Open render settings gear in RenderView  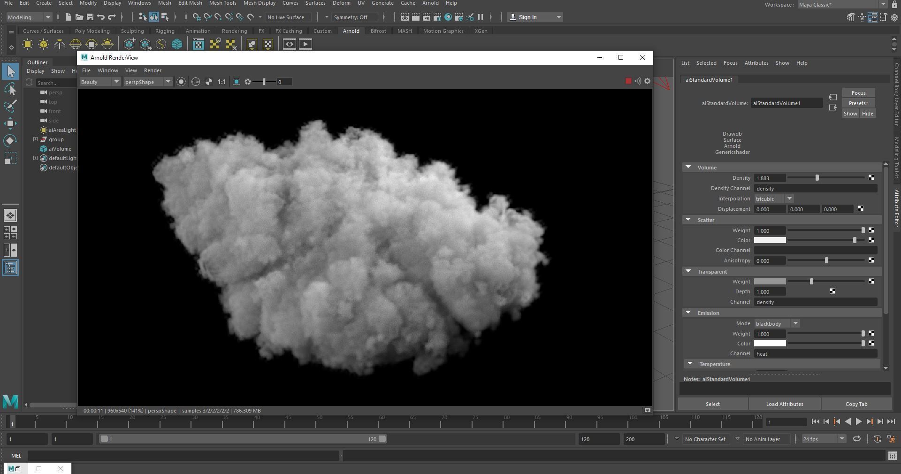pyautogui.click(x=647, y=81)
